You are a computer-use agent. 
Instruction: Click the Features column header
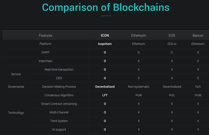[45, 36]
